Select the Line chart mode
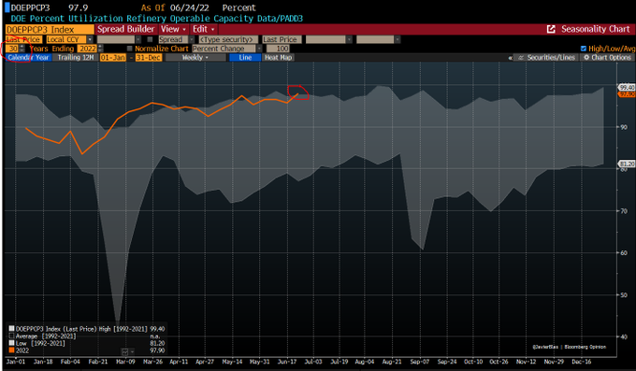The height and width of the screenshot is (371, 636). 245,58
